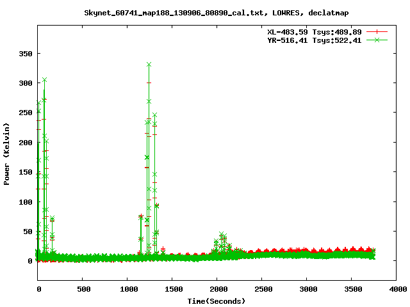Click x-axis tick label 3500
410x307 pixels.
353,289
